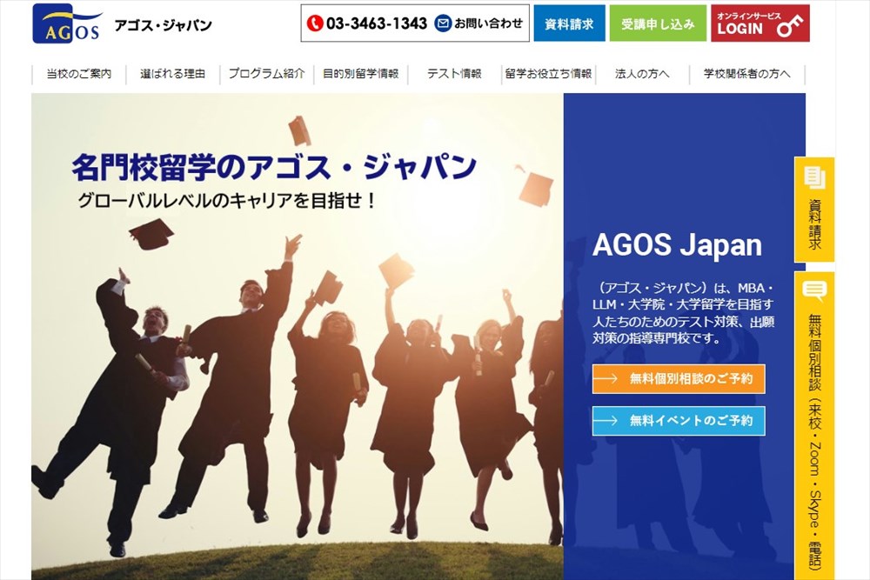Click the key icon on LOGIN
870x580 pixels.
pyautogui.click(x=790, y=27)
